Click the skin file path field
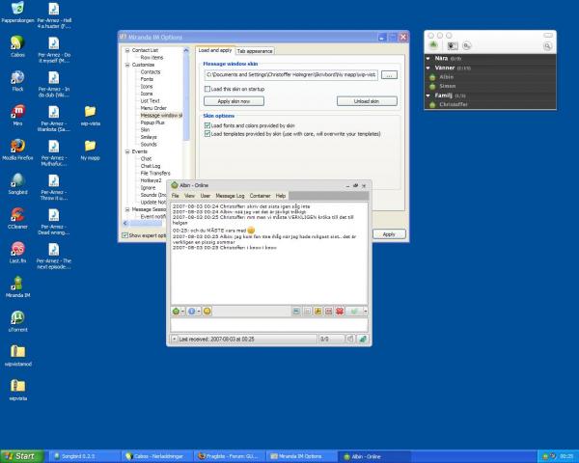The height and width of the screenshot is (463, 579). [291, 75]
